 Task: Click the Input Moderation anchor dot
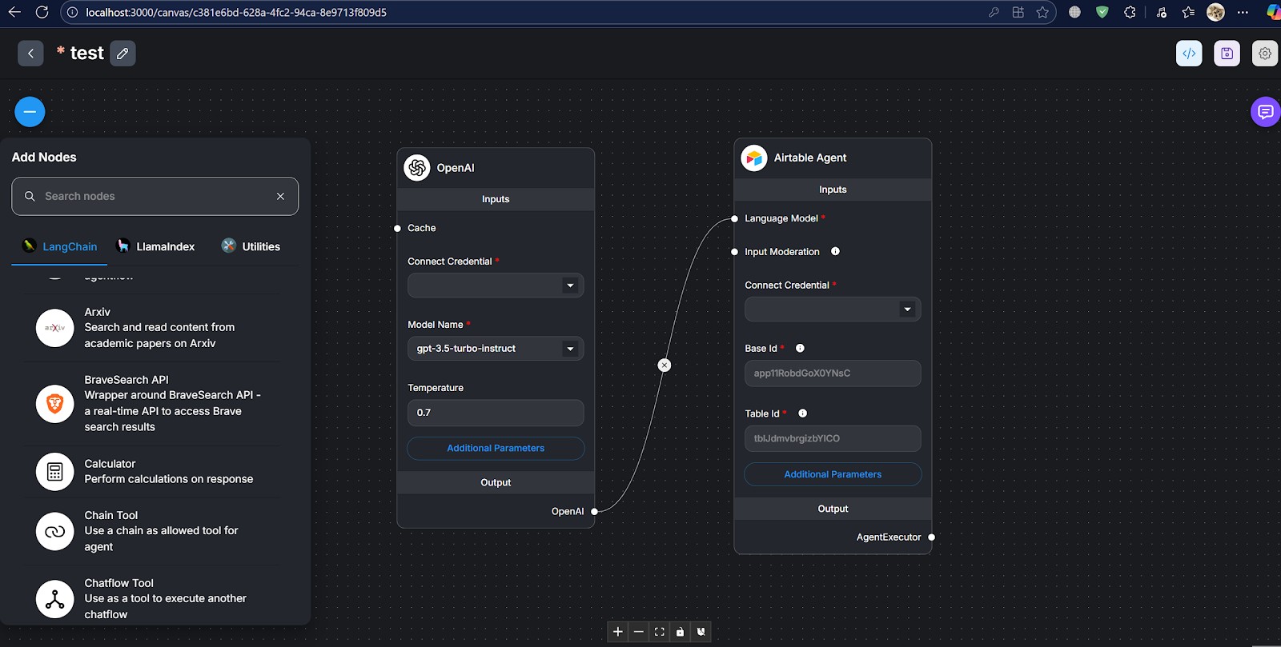[735, 252]
